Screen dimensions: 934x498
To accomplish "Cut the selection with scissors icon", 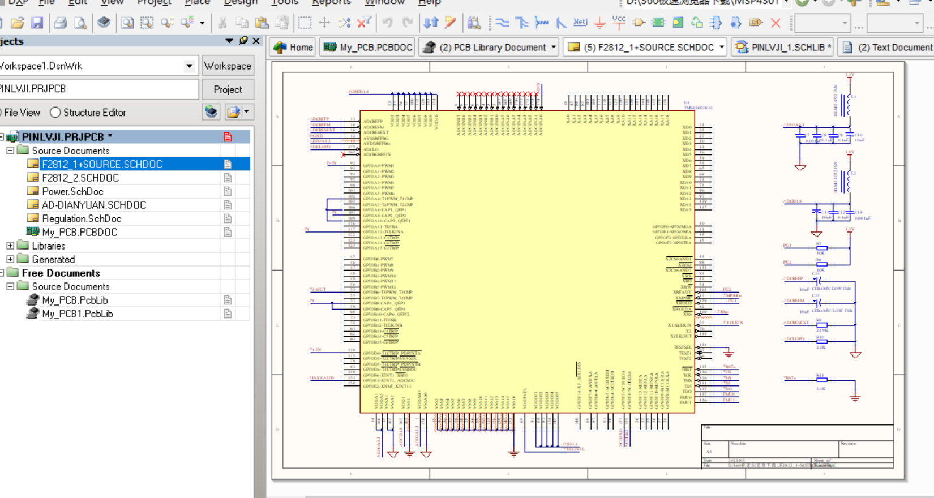I will 222,23.
